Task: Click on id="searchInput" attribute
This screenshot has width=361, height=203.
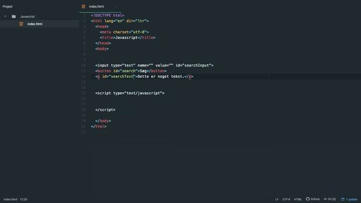Action: tap(193, 65)
